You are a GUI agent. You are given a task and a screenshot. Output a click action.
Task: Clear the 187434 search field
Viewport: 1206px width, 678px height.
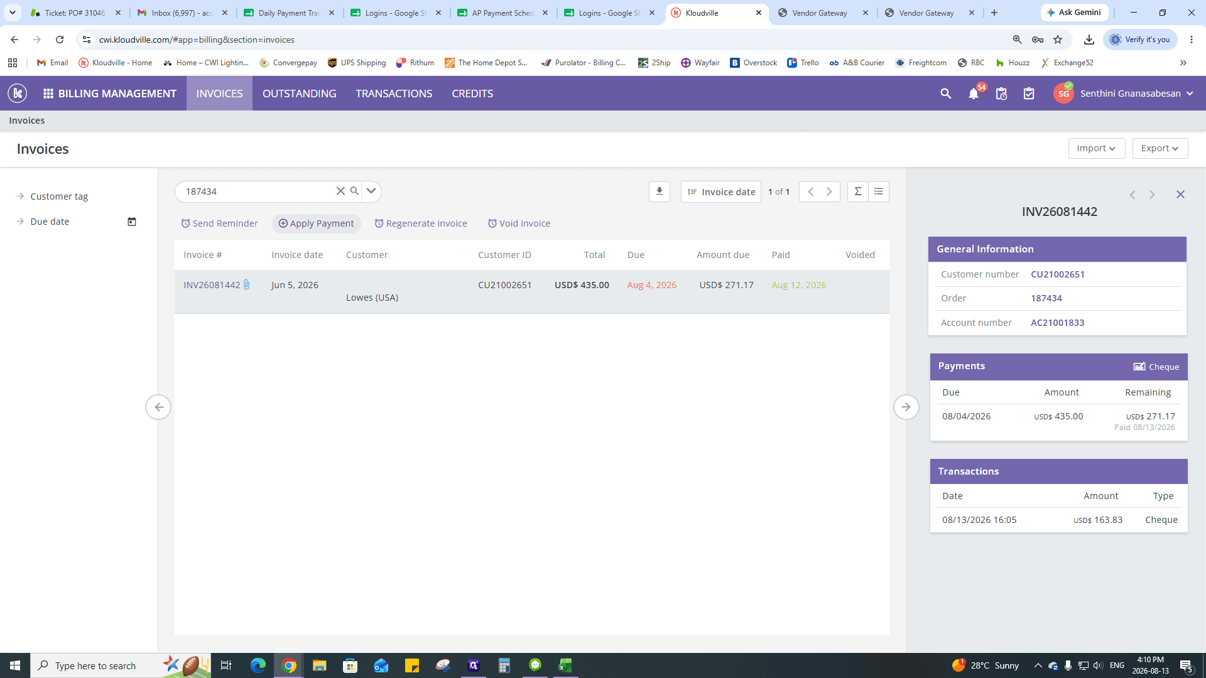point(340,191)
